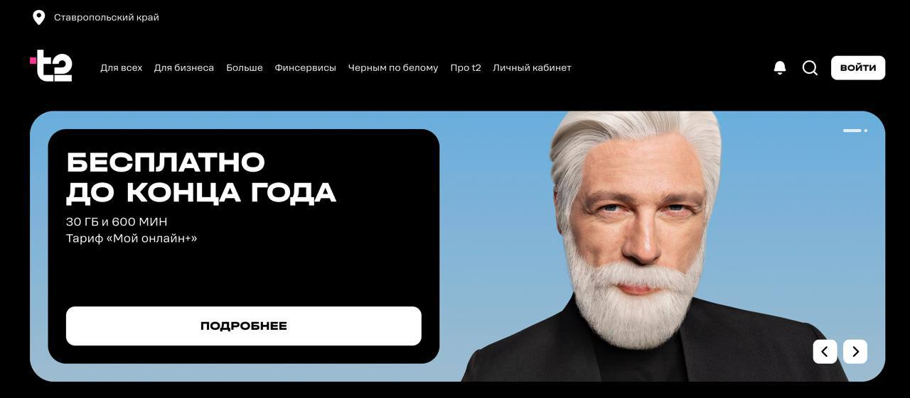Open the site search magnifier
Screen dimensions: 910x398
click(x=810, y=67)
